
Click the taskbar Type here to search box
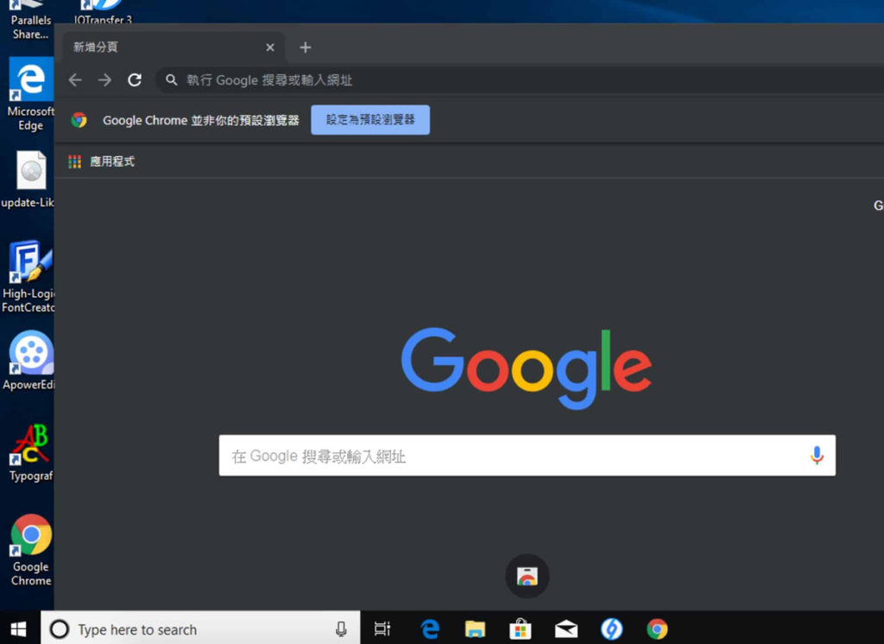coord(199,629)
